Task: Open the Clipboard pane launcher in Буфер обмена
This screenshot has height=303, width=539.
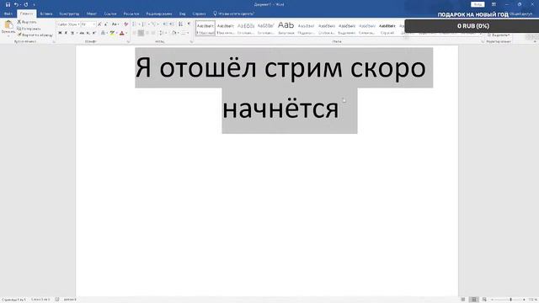Action: click(x=54, y=41)
